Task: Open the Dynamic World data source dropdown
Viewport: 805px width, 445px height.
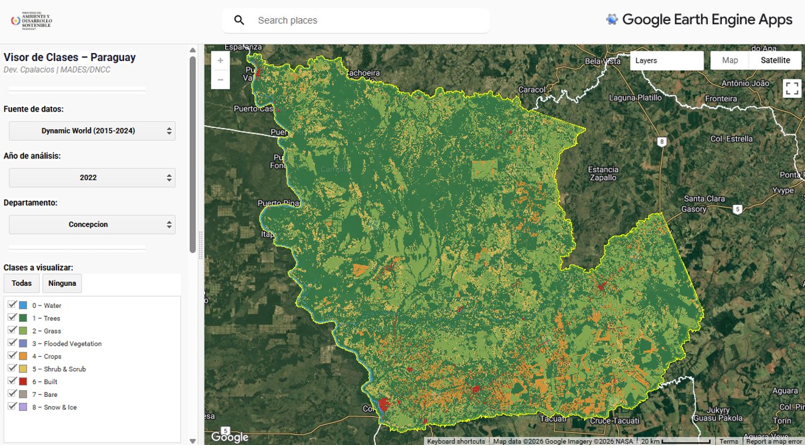Action: pyautogui.click(x=92, y=131)
